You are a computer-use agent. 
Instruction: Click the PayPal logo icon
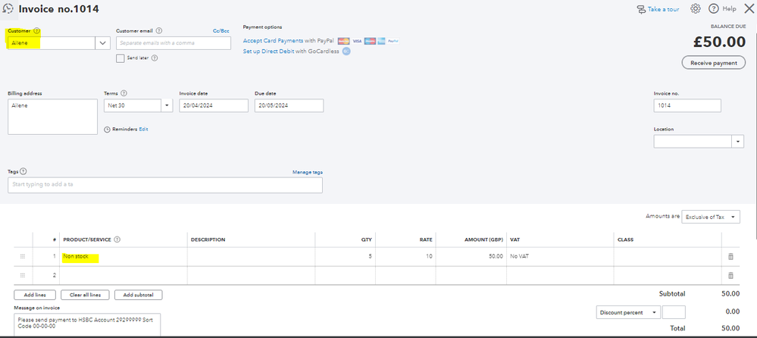393,41
